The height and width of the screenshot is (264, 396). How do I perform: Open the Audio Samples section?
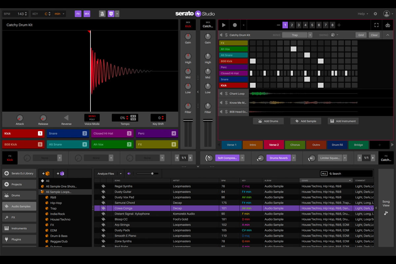[x=19, y=206]
